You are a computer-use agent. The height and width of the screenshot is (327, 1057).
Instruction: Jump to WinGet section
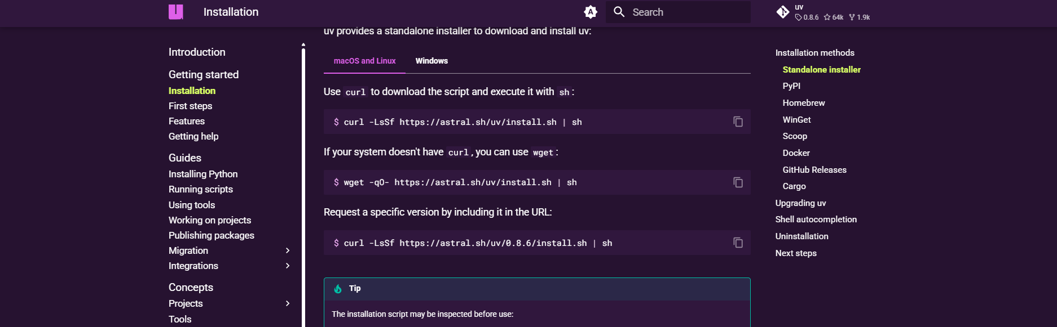point(796,119)
